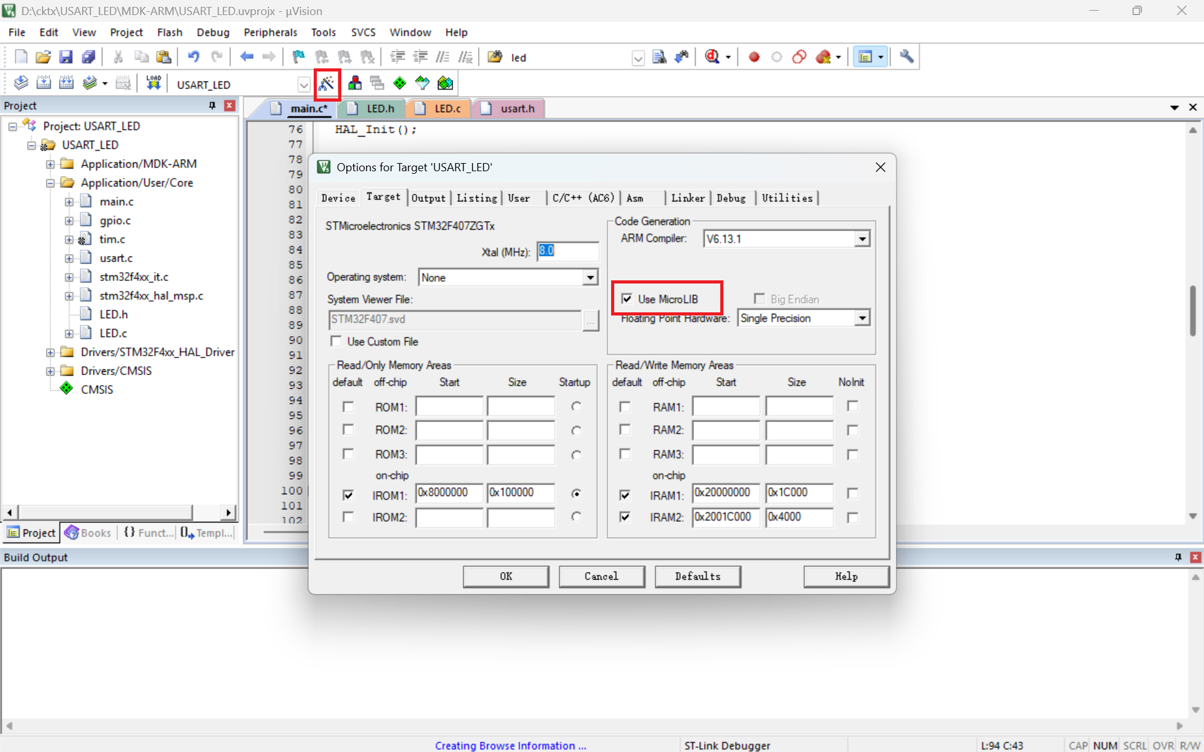Expand the find combo box showing led
1204x752 pixels.
pyautogui.click(x=637, y=58)
